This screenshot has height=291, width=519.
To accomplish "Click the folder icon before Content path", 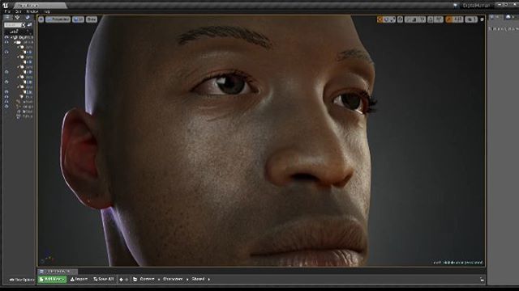I will [x=135, y=279].
